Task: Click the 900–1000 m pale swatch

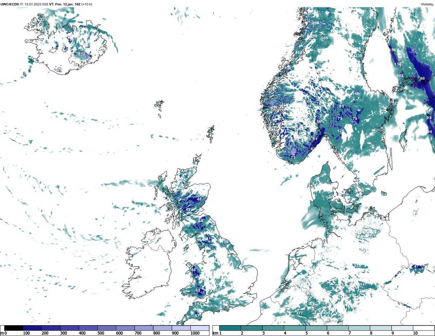Action: (181, 328)
